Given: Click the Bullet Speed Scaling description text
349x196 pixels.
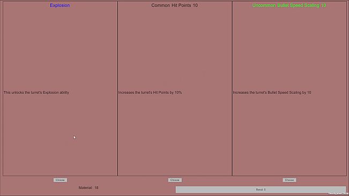Looking at the screenshot, I should coord(272,93).
